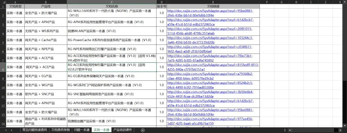Click the 文档类型 header cell
The height and width of the screenshot is (133, 347).
(x=15, y=6)
